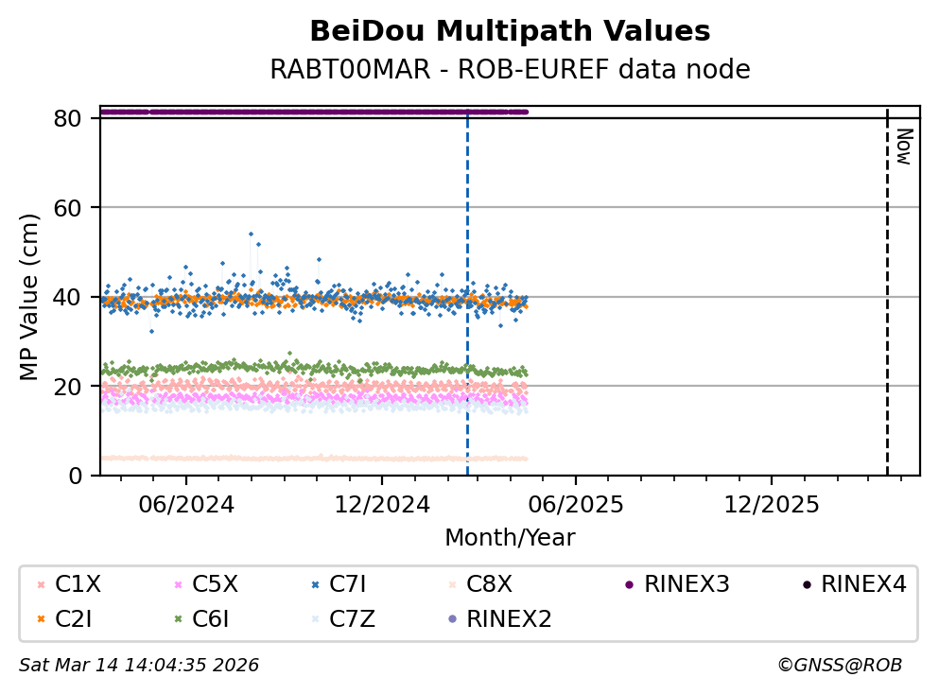Toggle the C7I legend label

point(351,584)
